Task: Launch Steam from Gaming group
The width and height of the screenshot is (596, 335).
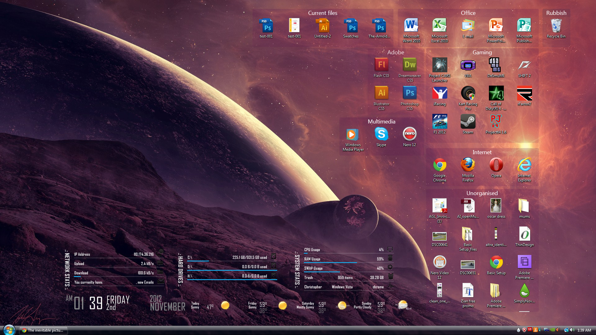Action: 468,122
